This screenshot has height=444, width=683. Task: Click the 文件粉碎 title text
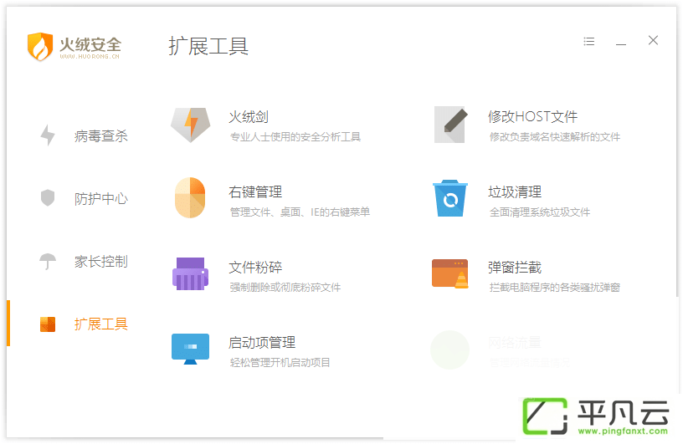pyautogui.click(x=255, y=268)
